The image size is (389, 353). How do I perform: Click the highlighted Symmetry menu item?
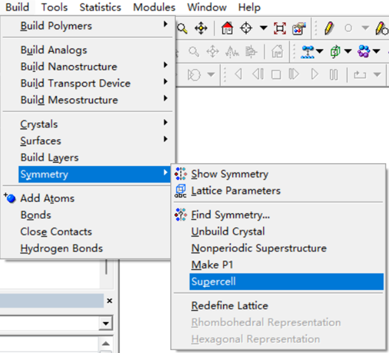tap(95, 174)
